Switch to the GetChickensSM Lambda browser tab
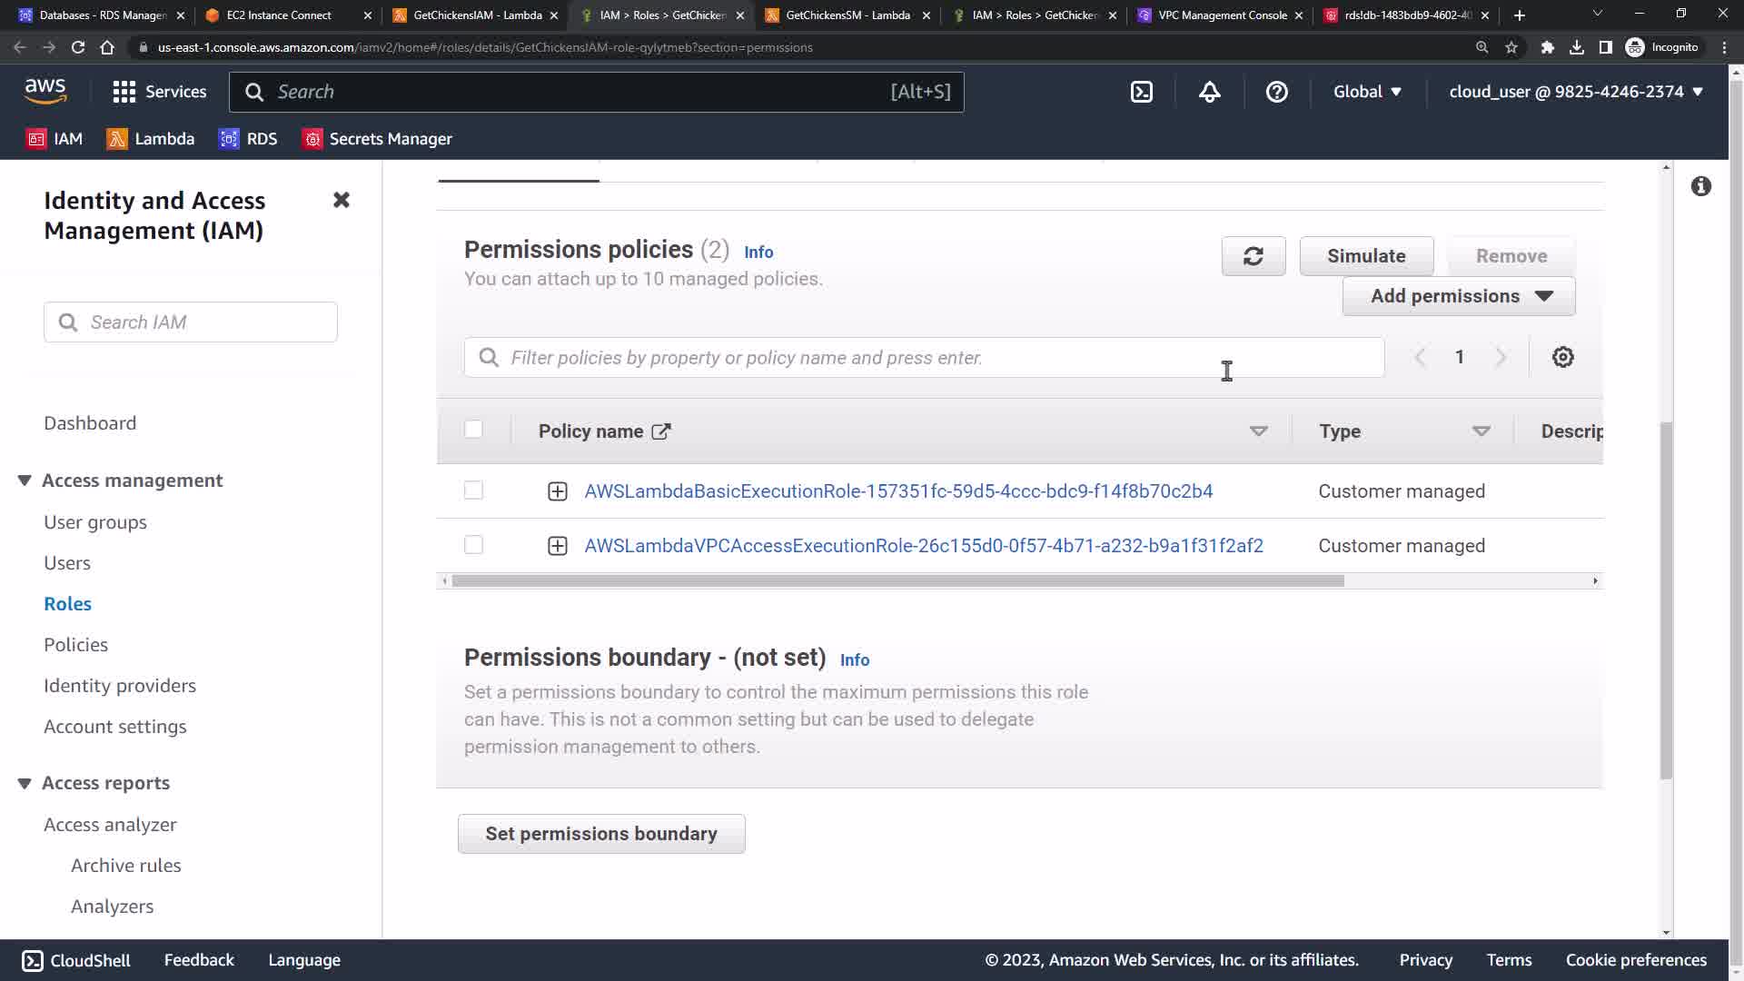 coord(845,15)
